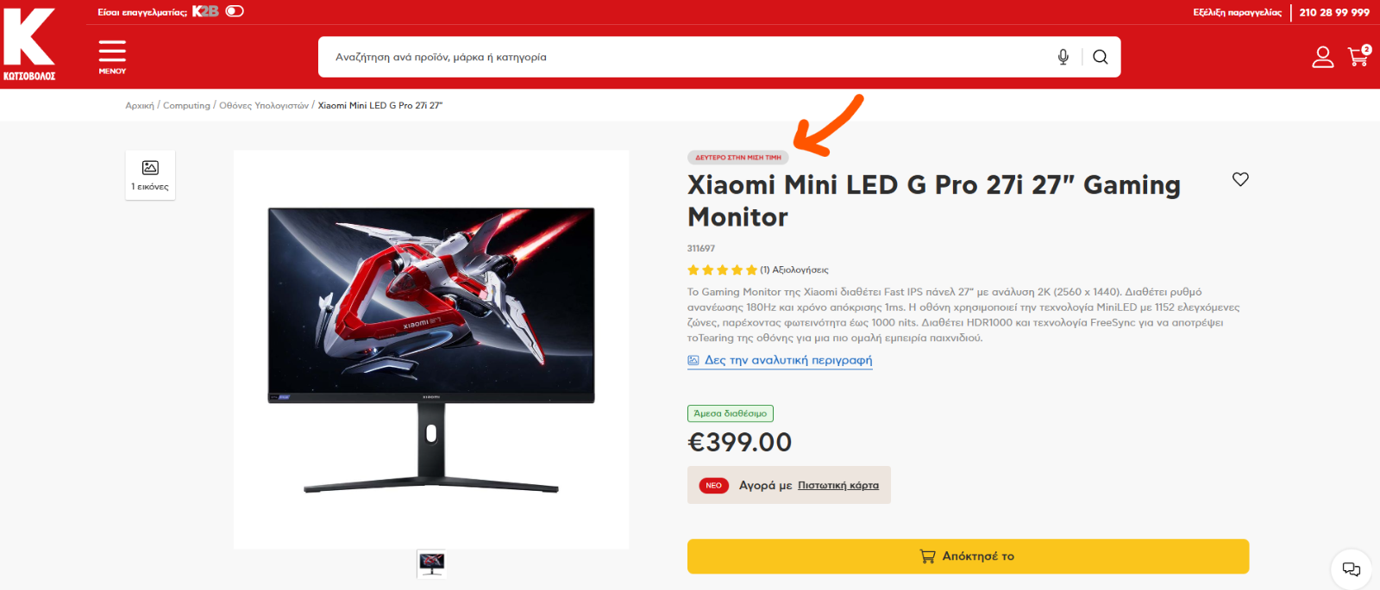This screenshot has width=1380, height=590.
Task: Open the shopping cart icon
Action: click(1359, 56)
